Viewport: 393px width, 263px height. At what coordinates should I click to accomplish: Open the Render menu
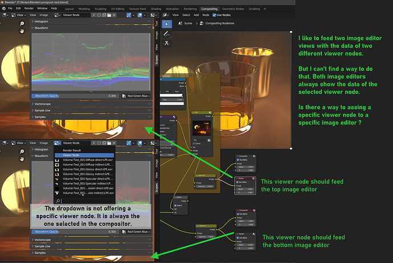[29, 9]
